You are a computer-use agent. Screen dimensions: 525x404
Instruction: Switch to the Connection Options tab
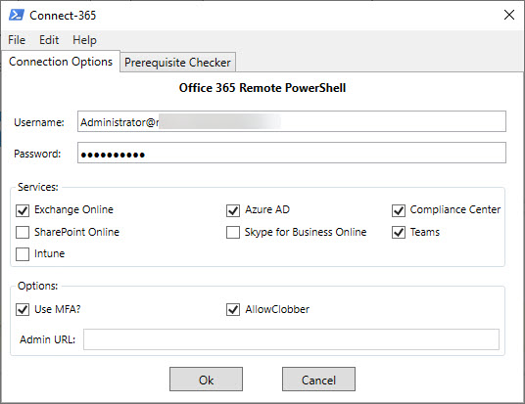(x=61, y=62)
